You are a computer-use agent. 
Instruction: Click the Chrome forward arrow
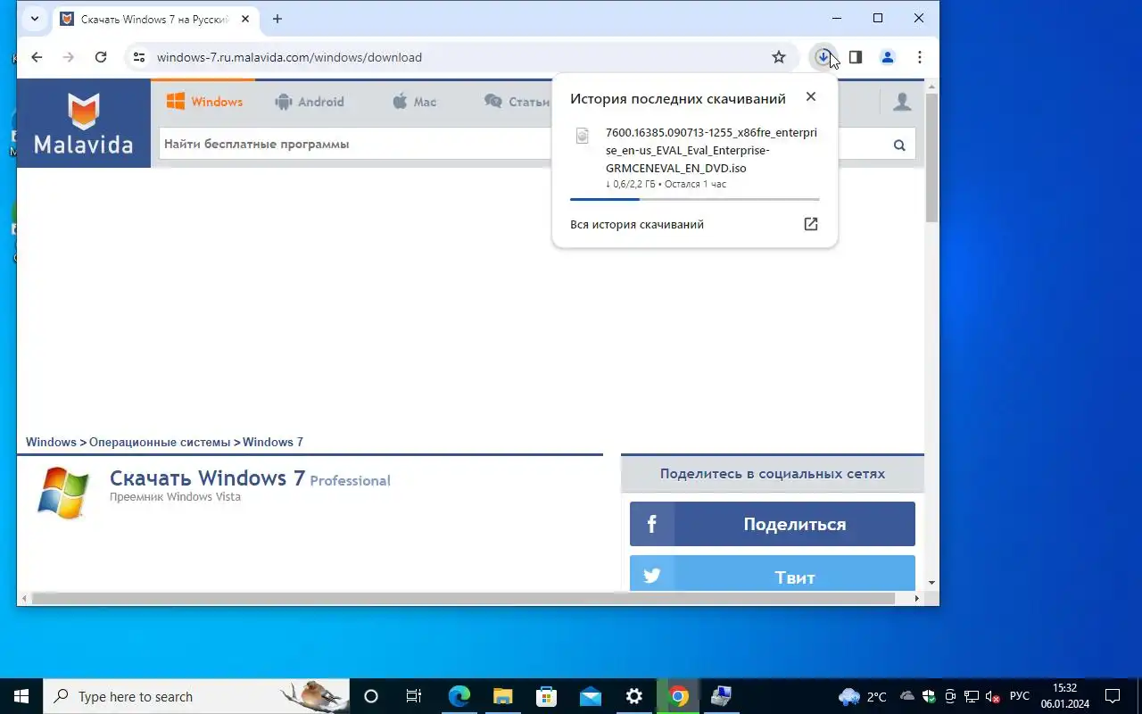[69, 57]
